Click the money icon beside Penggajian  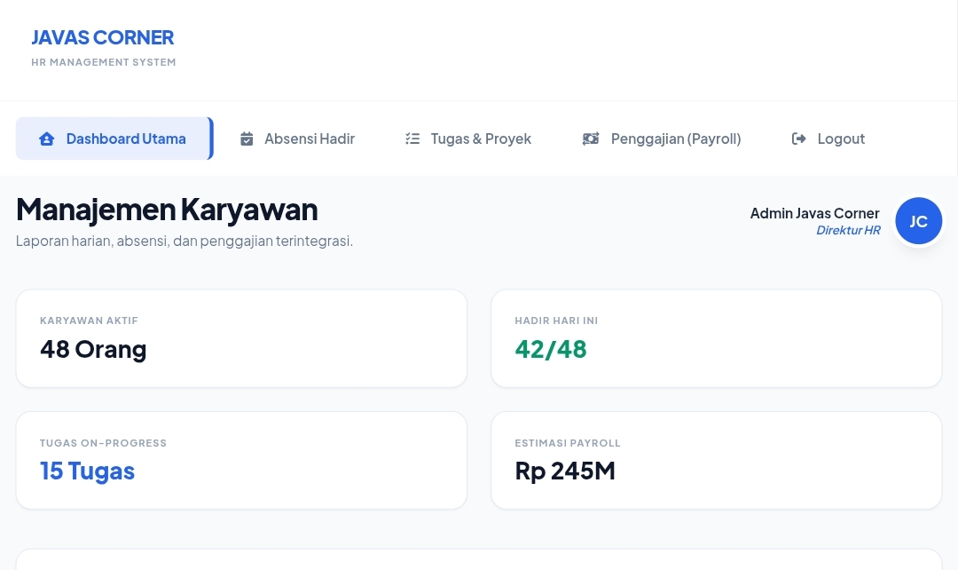tap(591, 139)
